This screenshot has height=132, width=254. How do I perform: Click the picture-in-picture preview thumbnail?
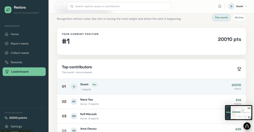[239, 112]
